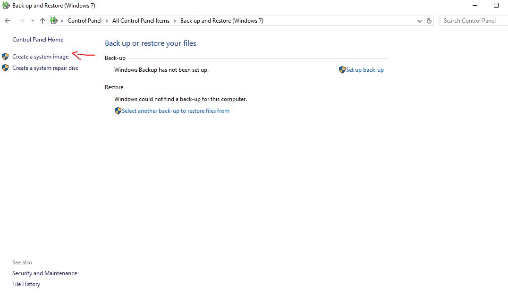Click 'Windows Backup has not been set up.' text
The height and width of the screenshot is (296, 508).
[x=161, y=70]
